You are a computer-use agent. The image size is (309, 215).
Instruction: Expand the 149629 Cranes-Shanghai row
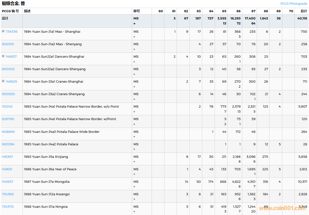[x=3, y=81]
